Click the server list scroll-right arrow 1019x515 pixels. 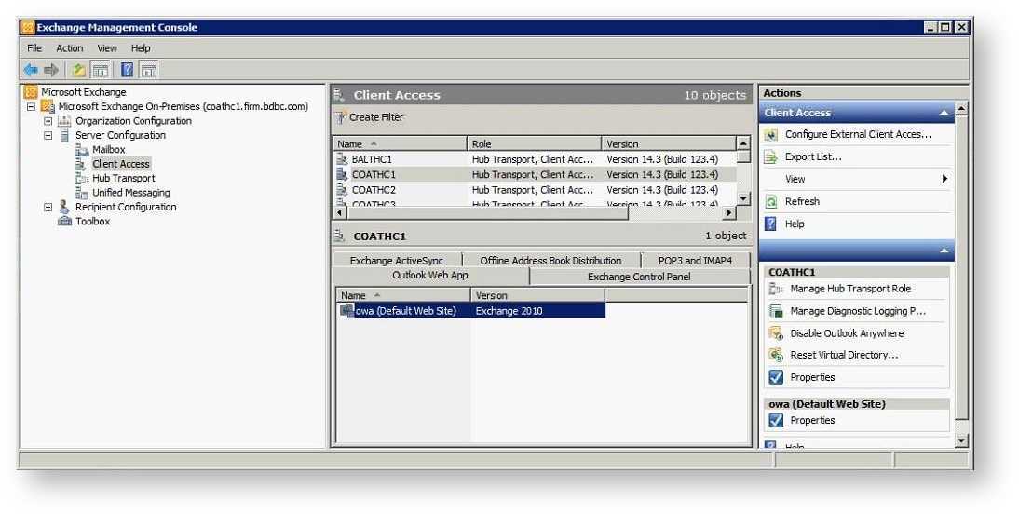(730, 212)
